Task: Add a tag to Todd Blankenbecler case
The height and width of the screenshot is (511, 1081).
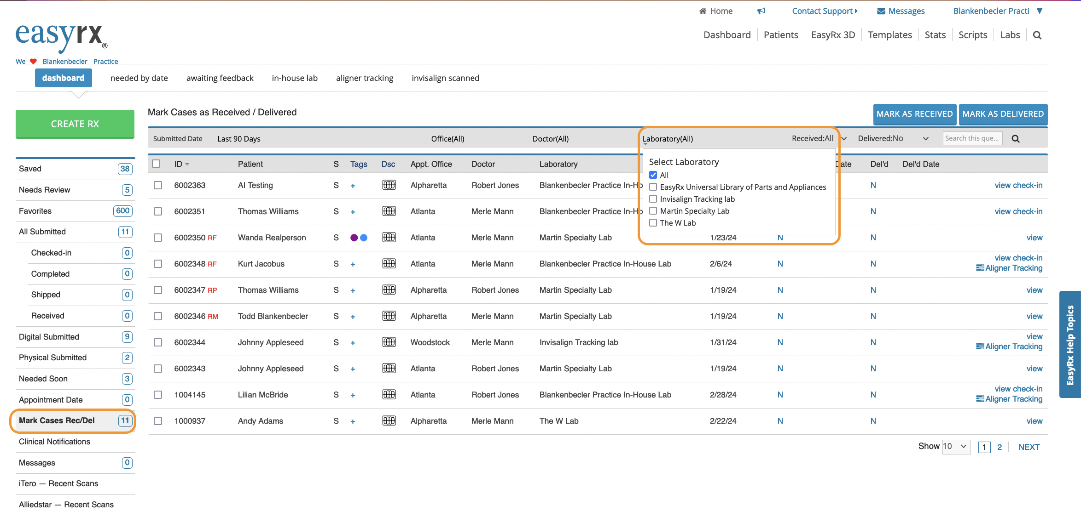Action: pos(353,317)
